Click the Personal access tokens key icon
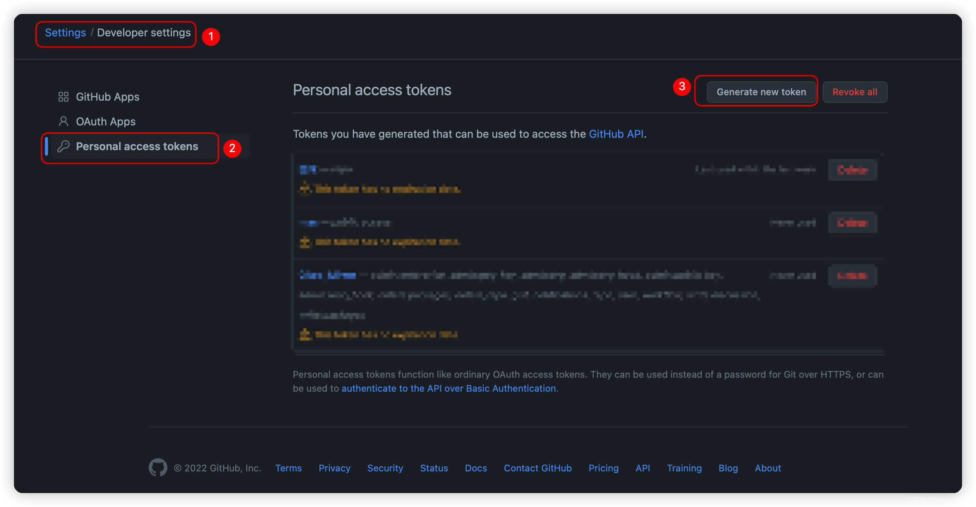Screen dimensions: 976x507 click(63, 146)
